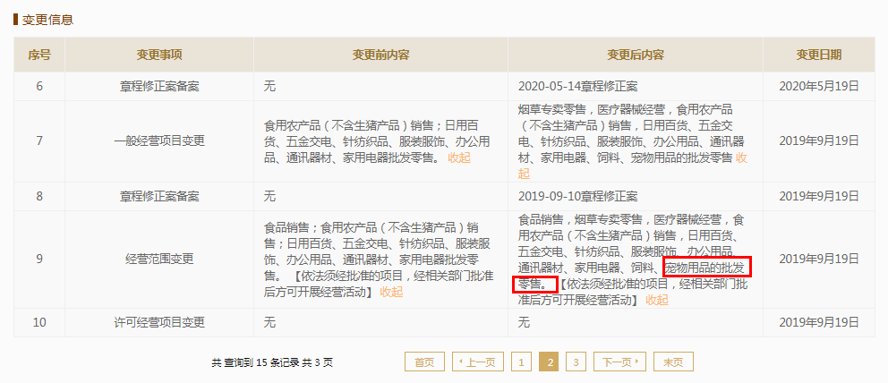The image size is (888, 383).
Task: Click row 6 before-change 无 cell
Action: click(x=380, y=87)
